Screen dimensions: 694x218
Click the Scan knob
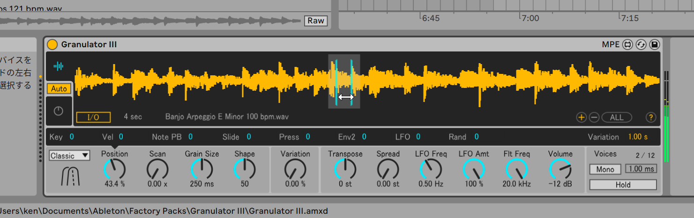point(157,169)
